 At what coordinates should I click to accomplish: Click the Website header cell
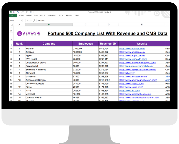[142, 44]
